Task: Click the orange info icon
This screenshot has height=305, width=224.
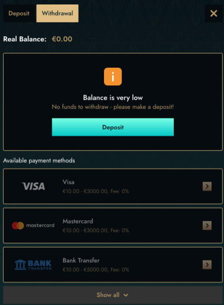Action: coord(113,77)
